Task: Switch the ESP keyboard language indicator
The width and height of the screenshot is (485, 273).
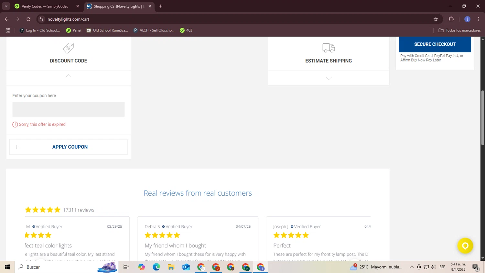Action: point(442,267)
